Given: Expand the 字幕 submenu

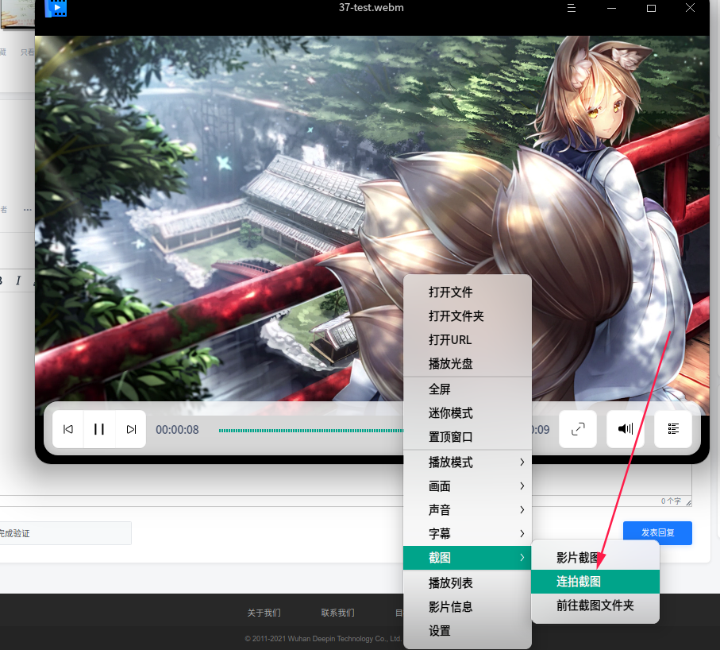Looking at the screenshot, I should 468,534.
